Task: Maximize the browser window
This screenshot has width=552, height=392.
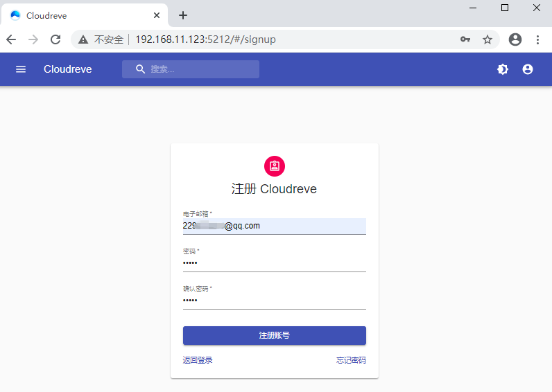Action: pos(504,8)
